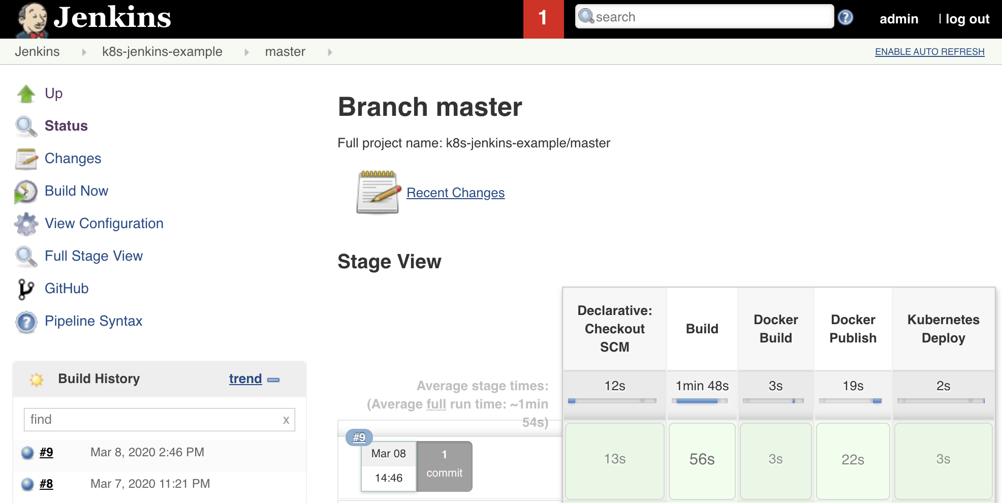This screenshot has width=1002, height=503.
Task: Open build #8 from the history list
Action: (46, 484)
